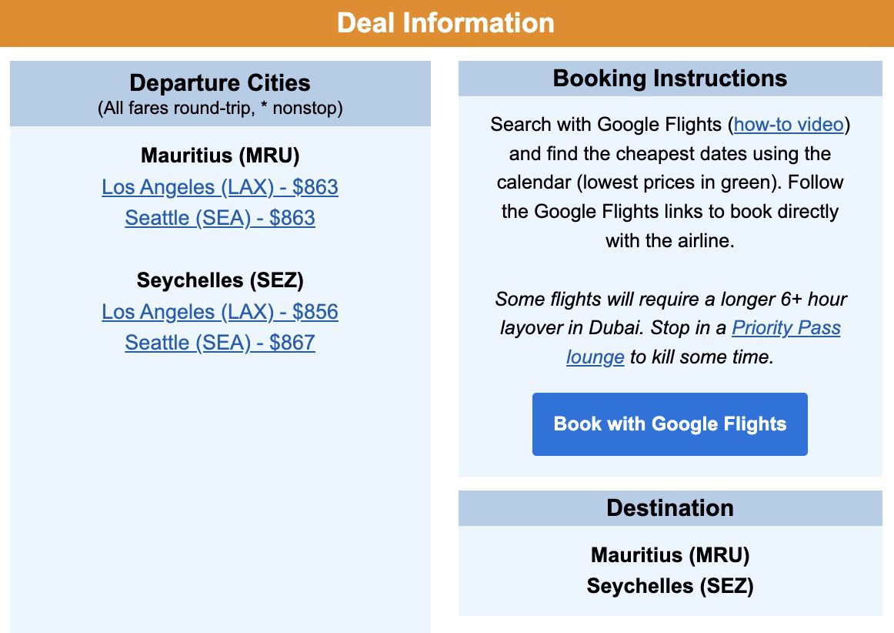
Task: Open the Seattle (SEA) $863 Mauritius fare link
Action: point(220,218)
